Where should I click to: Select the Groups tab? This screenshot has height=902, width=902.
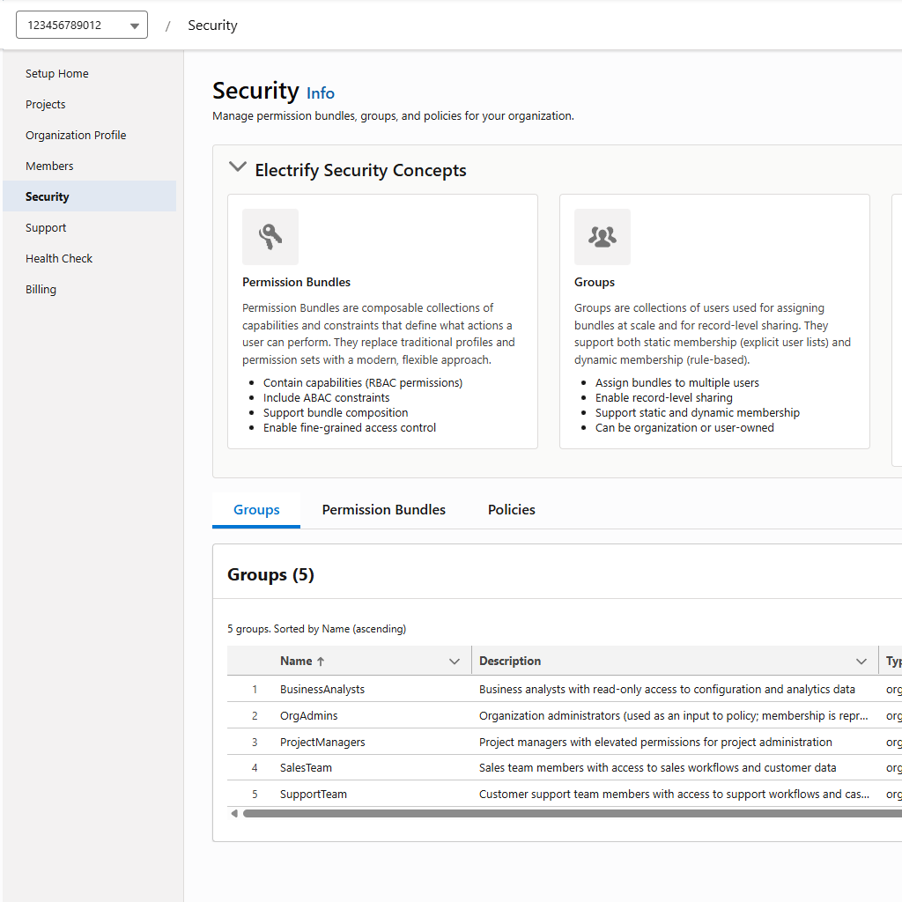(x=255, y=509)
